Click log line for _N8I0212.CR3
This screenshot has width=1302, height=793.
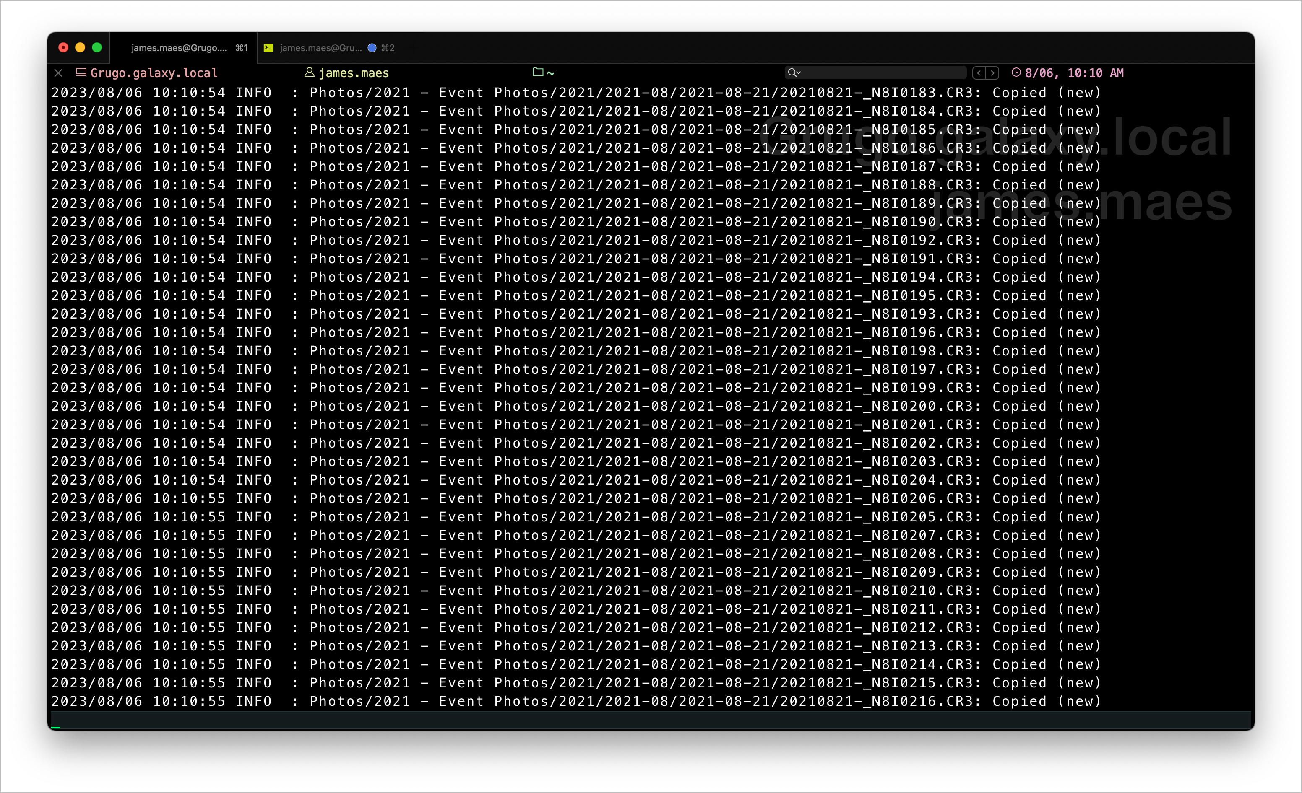[x=576, y=628]
